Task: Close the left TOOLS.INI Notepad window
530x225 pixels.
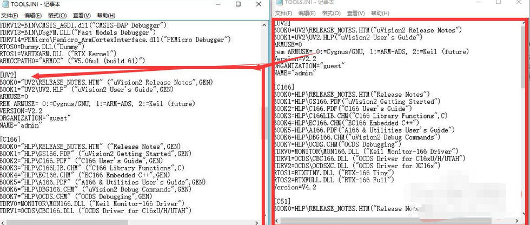Action: 259,4
